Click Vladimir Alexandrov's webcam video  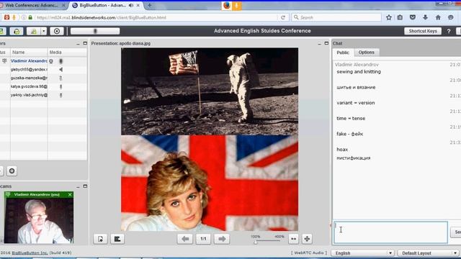(39, 221)
